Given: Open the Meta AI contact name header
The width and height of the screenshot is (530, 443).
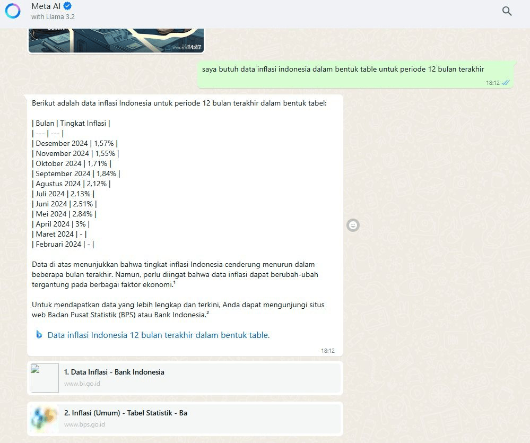Looking at the screenshot, I should click(x=47, y=6).
